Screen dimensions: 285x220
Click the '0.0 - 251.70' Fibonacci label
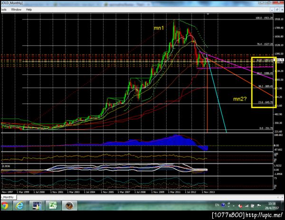(266, 128)
